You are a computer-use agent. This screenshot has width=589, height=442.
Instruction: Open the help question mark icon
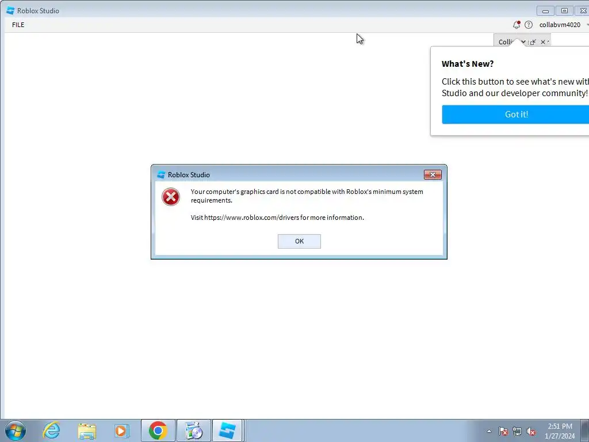(529, 25)
